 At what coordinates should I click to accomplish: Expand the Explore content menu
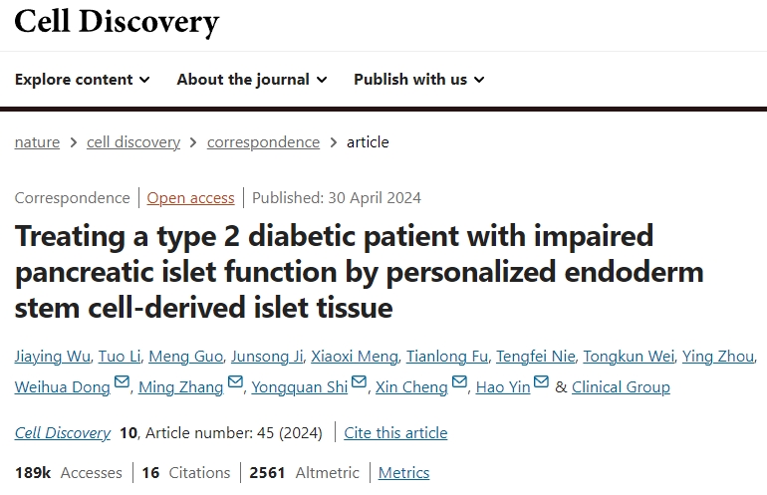coord(83,80)
